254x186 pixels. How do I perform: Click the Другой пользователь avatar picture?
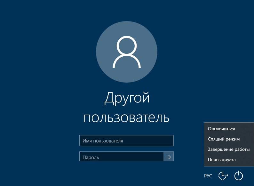click(x=127, y=52)
